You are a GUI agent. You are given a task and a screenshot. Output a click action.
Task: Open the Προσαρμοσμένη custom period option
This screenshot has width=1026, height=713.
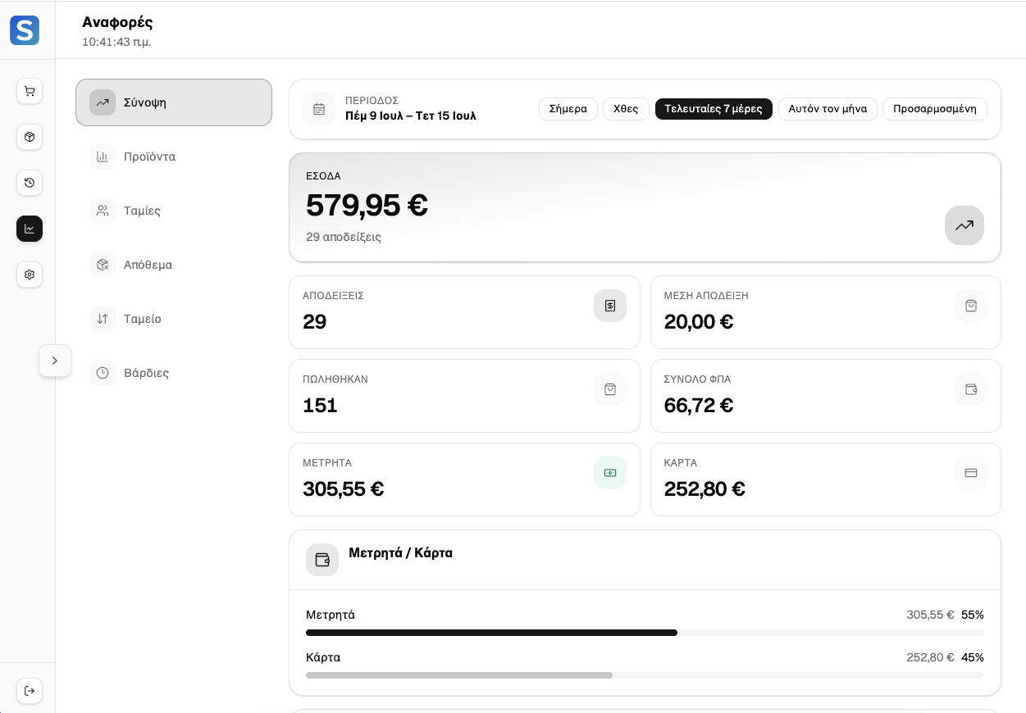tap(935, 109)
